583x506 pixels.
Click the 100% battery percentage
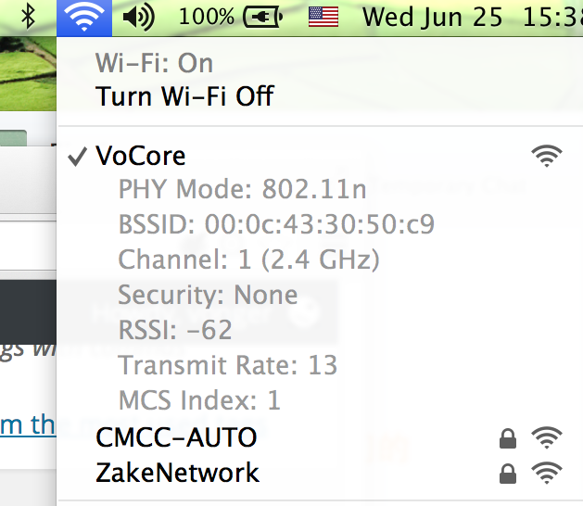point(207,17)
